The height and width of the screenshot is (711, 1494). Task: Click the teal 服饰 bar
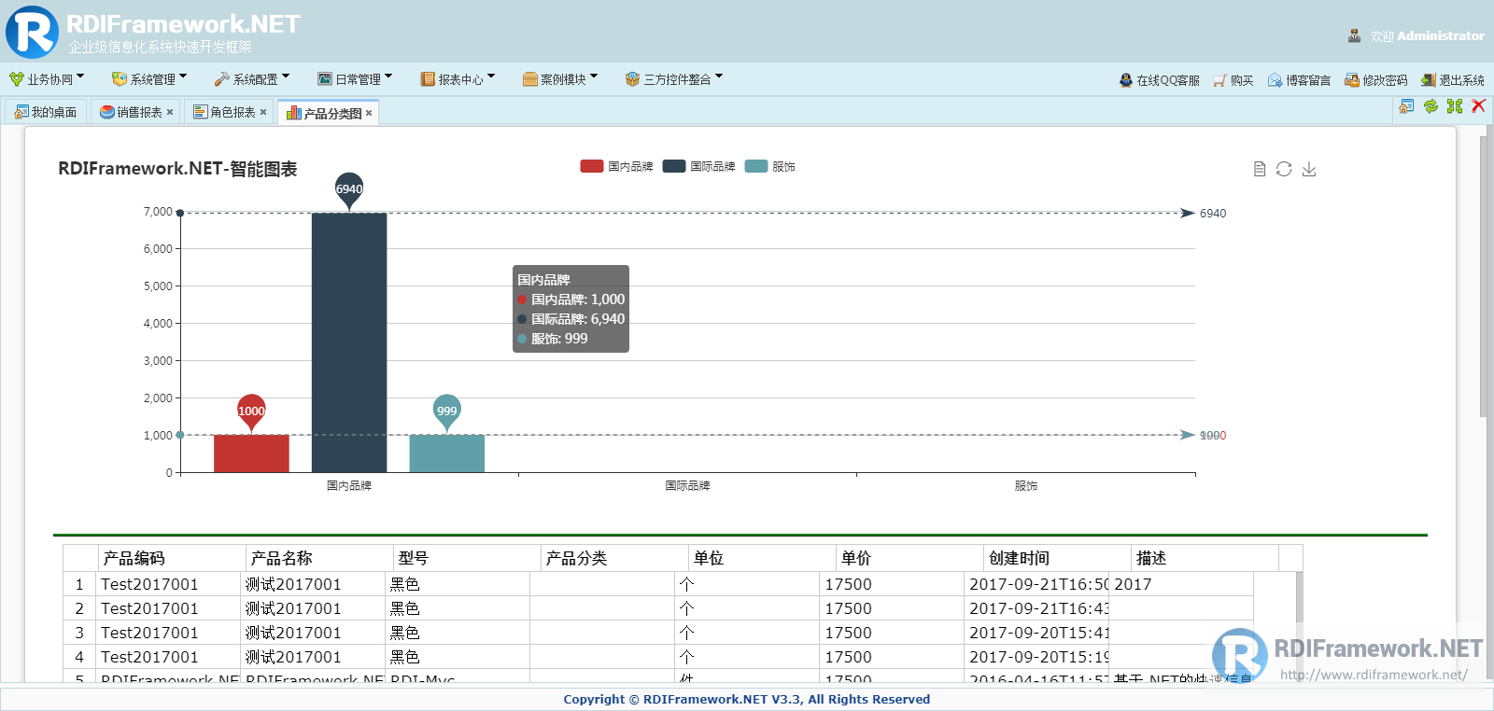[x=446, y=453]
